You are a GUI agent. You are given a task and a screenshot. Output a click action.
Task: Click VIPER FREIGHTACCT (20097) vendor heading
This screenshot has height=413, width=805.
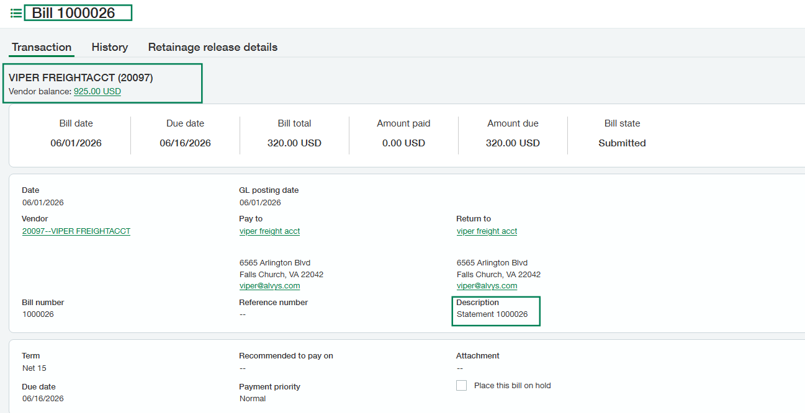pyautogui.click(x=81, y=78)
